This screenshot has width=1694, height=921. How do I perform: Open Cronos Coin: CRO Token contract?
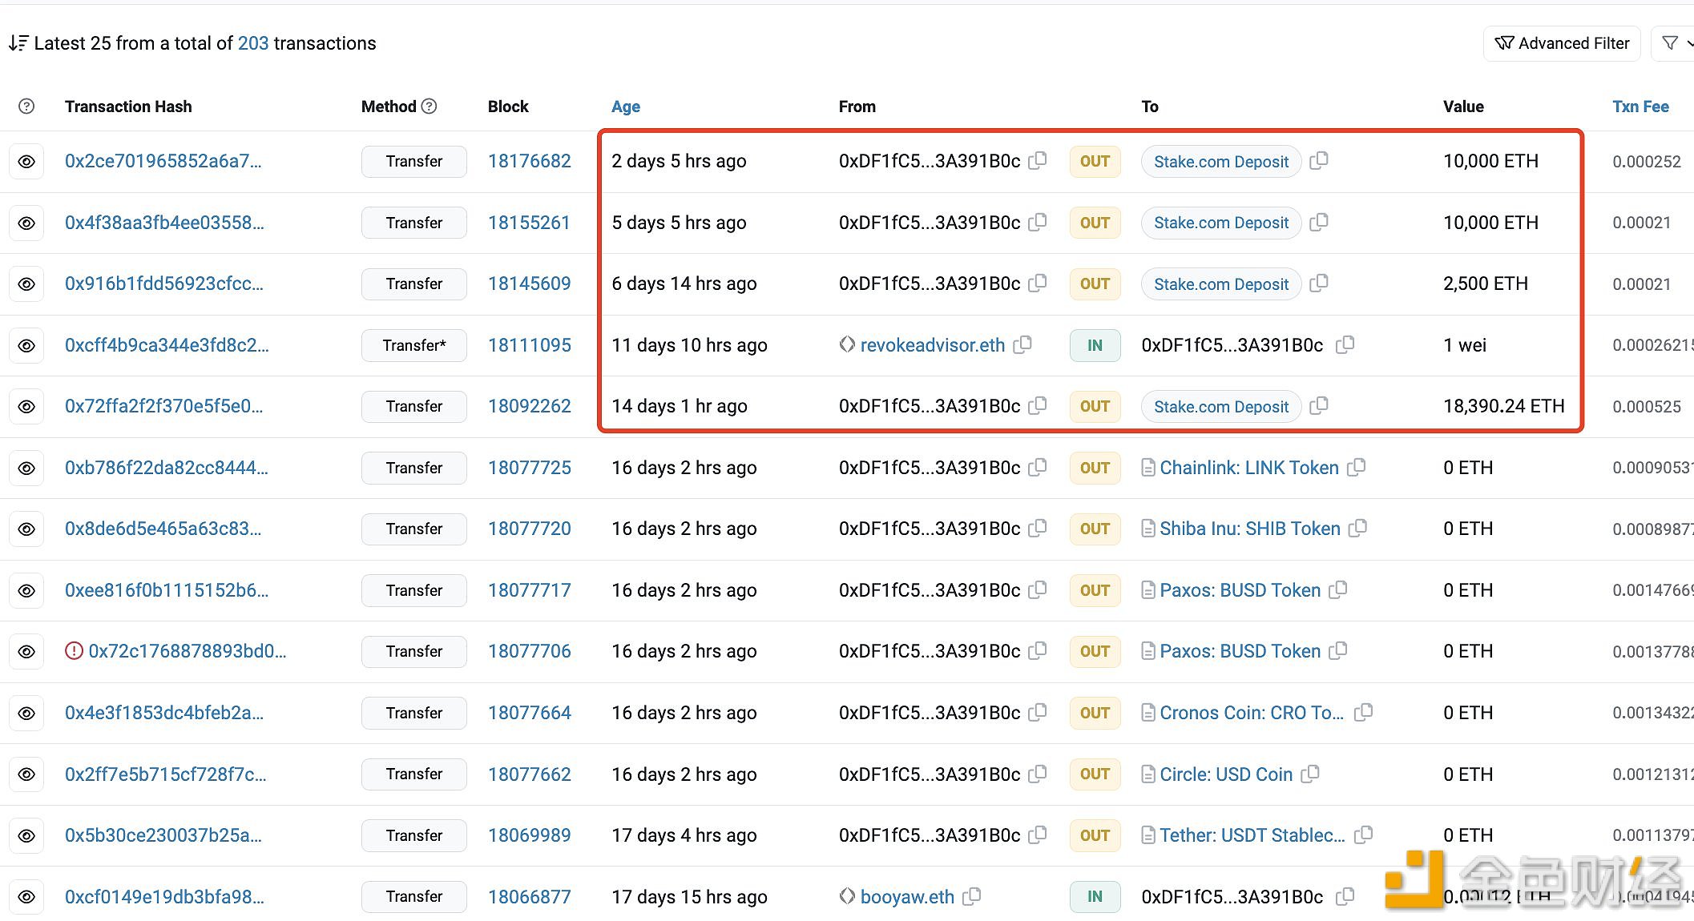1252,713
